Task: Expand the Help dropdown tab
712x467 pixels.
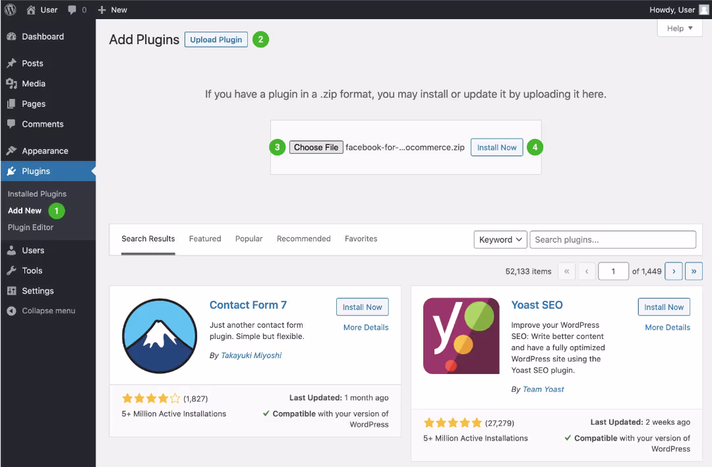Action: 680,28
